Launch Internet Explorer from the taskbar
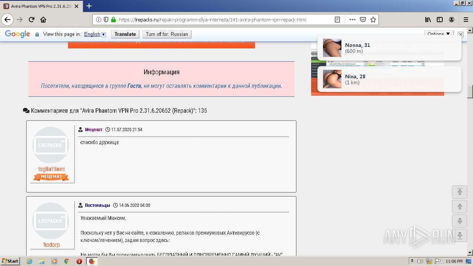The width and height of the screenshot is (473, 266). [29, 261]
